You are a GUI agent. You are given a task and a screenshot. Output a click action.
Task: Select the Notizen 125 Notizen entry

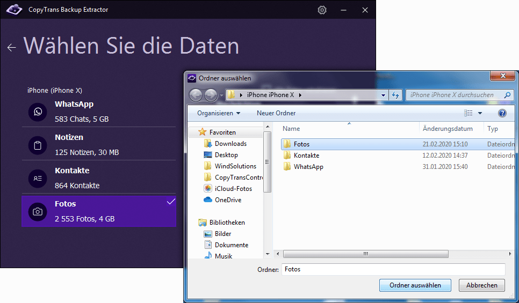coord(99,145)
